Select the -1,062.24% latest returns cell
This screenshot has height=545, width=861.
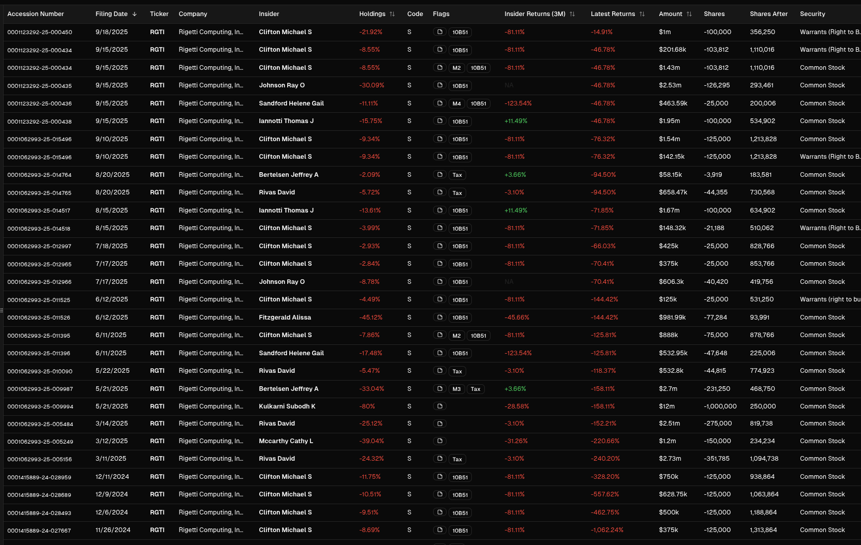[x=607, y=530]
